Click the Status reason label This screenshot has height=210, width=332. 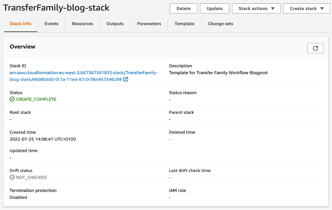[x=183, y=92]
